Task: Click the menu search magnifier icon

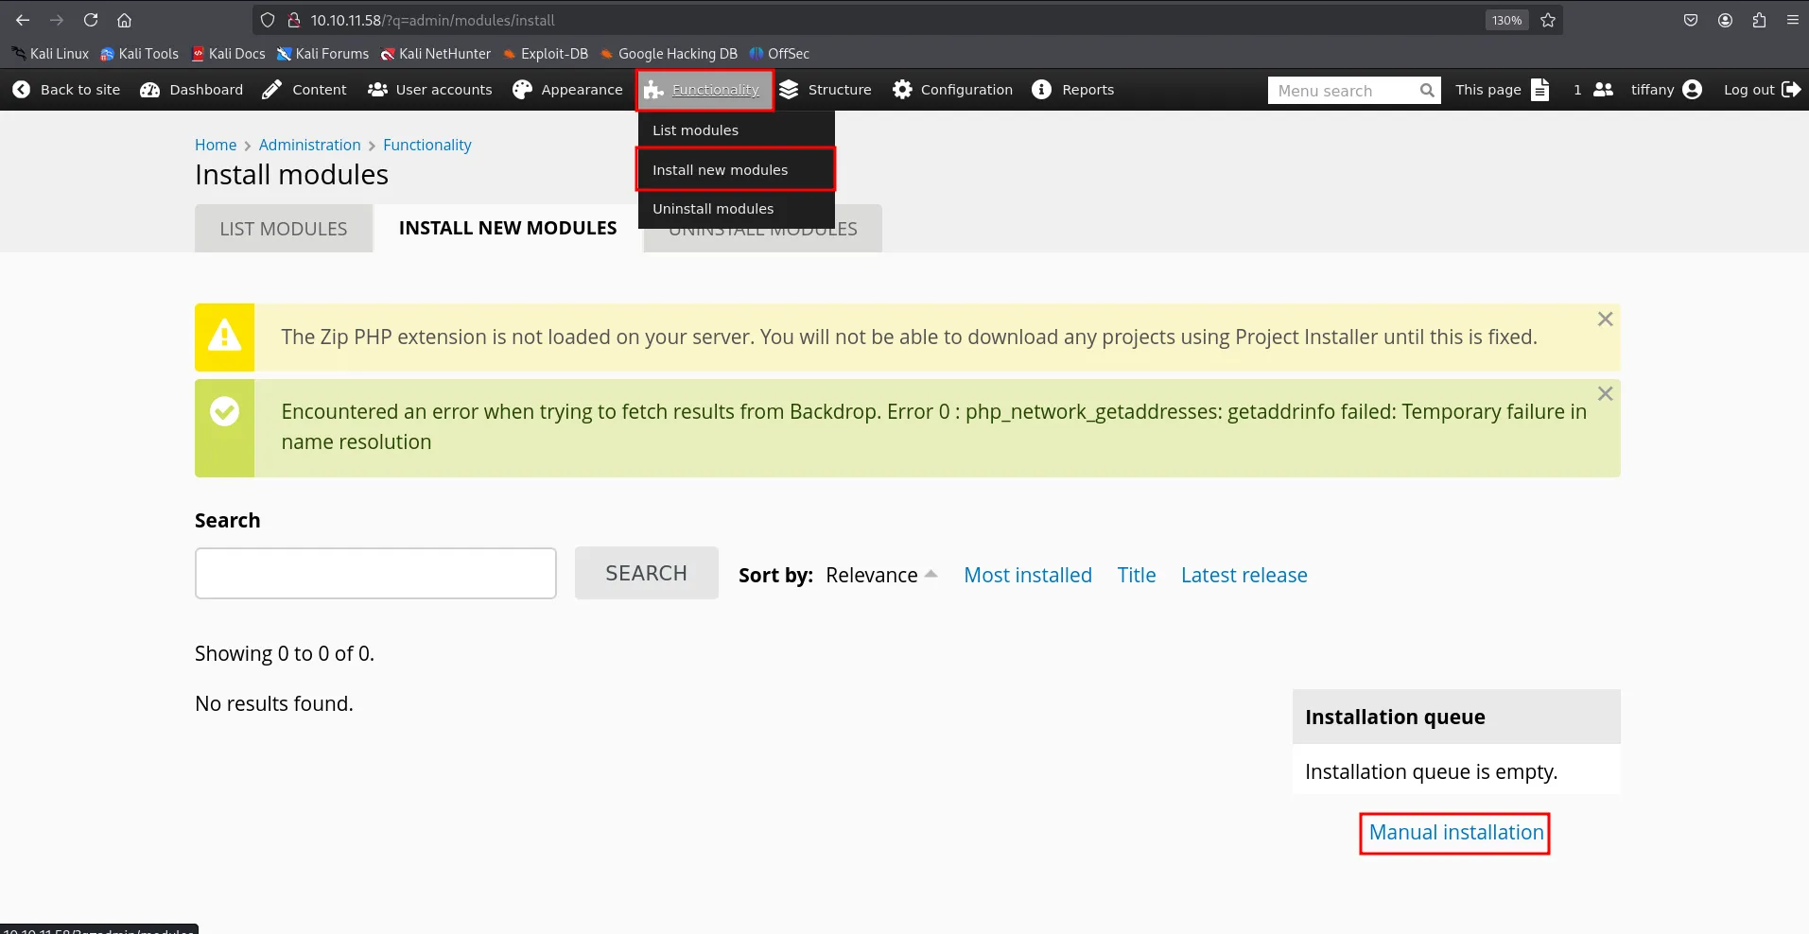Action: pyautogui.click(x=1428, y=91)
